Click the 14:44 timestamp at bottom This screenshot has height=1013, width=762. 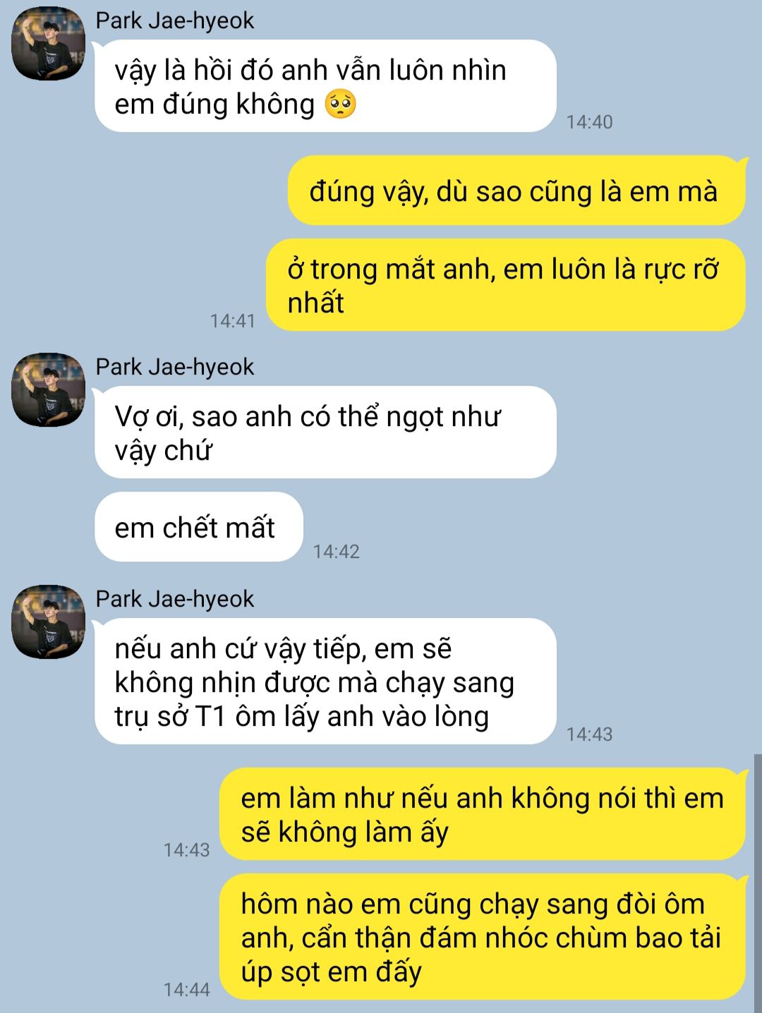click(186, 989)
